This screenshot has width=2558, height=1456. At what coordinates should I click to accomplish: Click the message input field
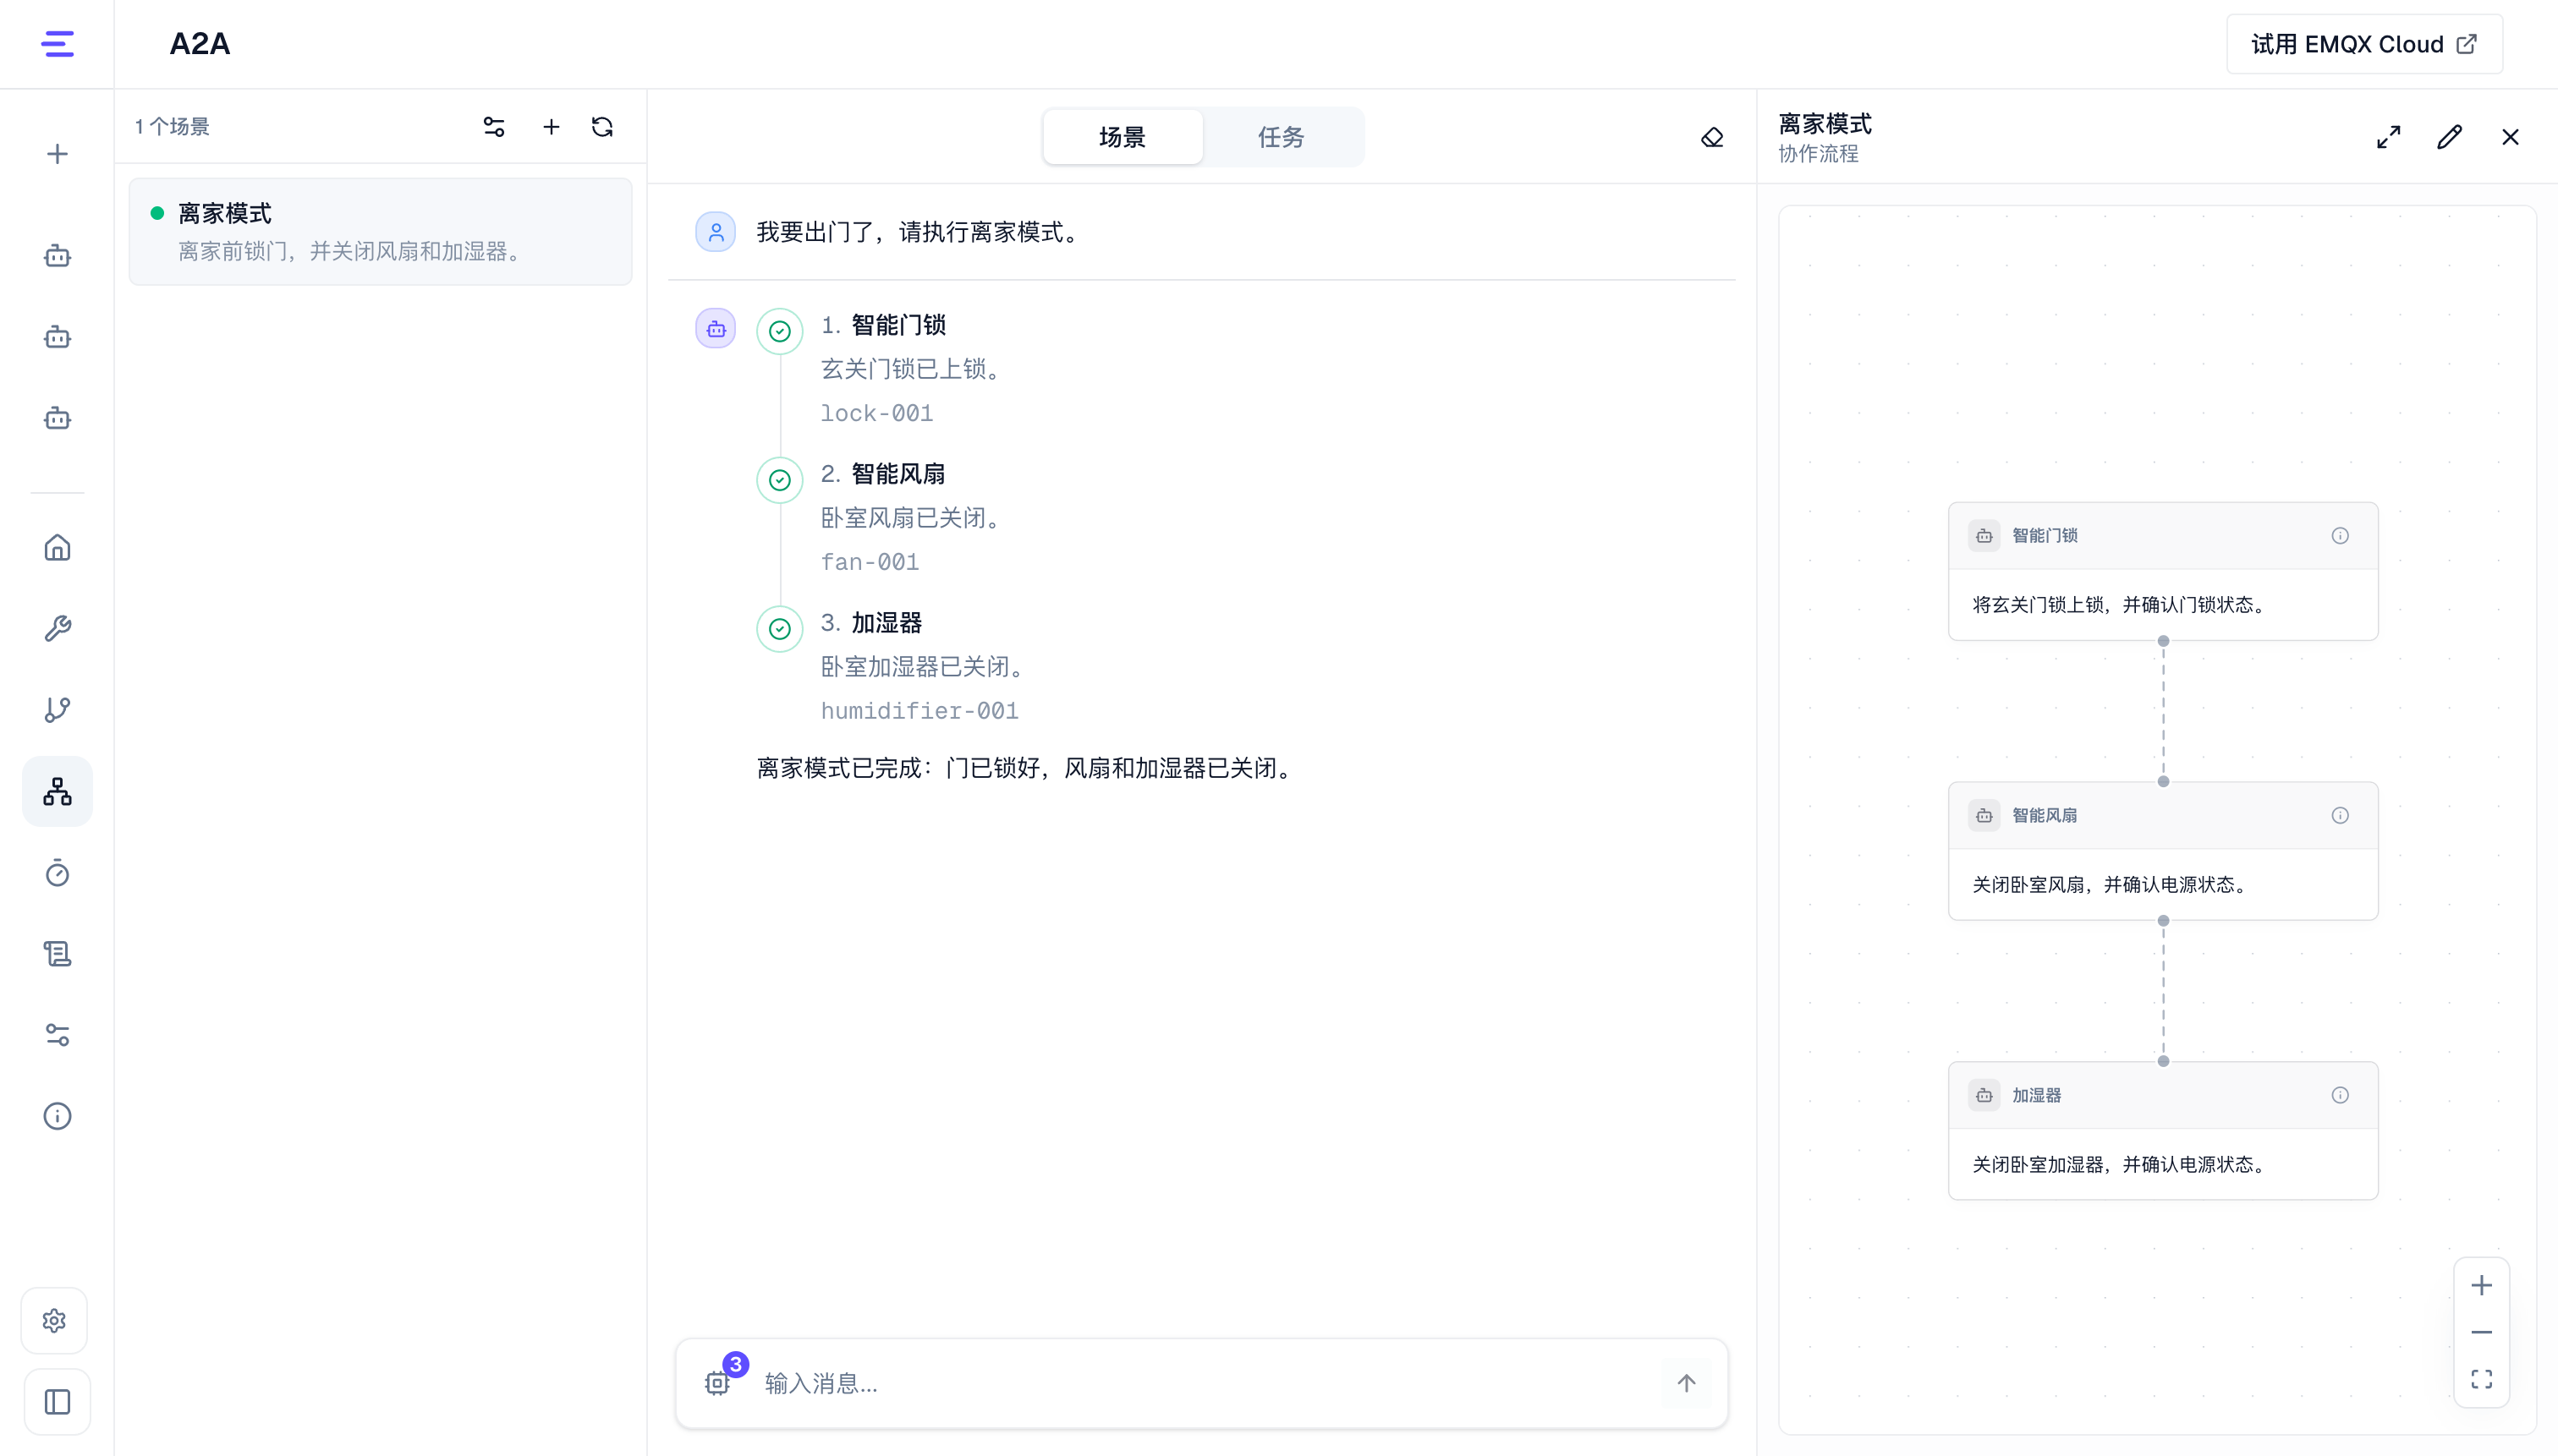click(x=1205, y=1383)
